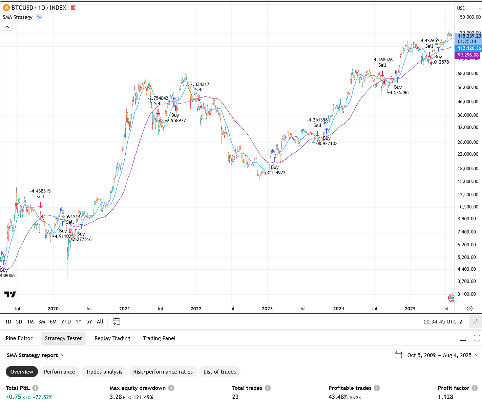
Task: Select the YTD time range
Action: (66, 321)
